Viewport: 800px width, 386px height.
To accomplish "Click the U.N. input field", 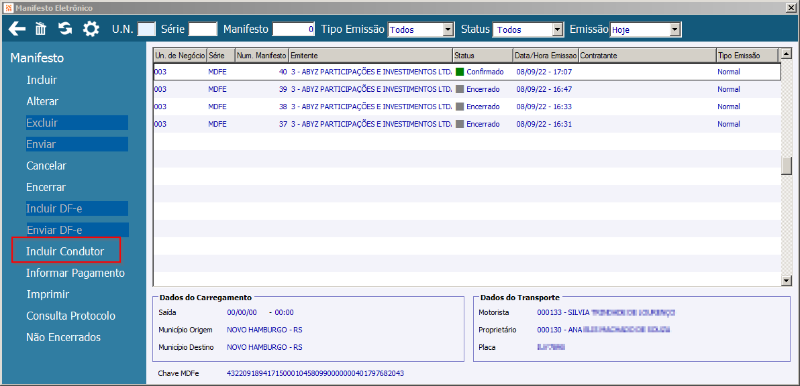I will coord(147,29).
